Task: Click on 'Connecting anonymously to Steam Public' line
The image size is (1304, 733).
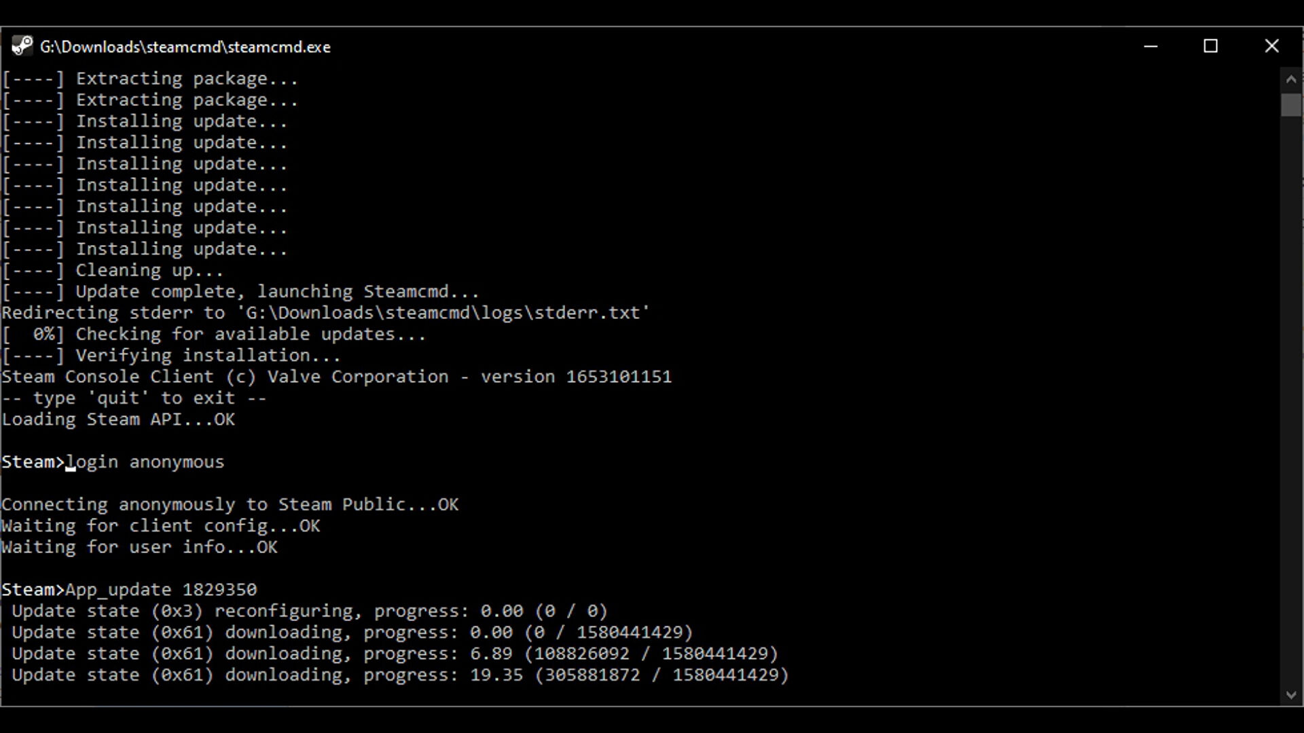Action: point(230,505)
